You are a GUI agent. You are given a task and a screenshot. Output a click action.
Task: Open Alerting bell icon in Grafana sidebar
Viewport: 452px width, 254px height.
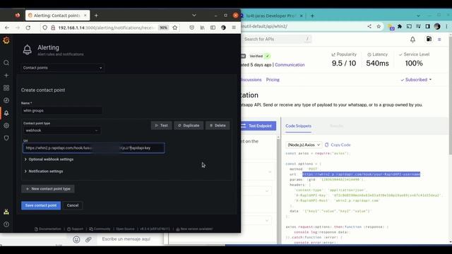(x=6, y=113)
